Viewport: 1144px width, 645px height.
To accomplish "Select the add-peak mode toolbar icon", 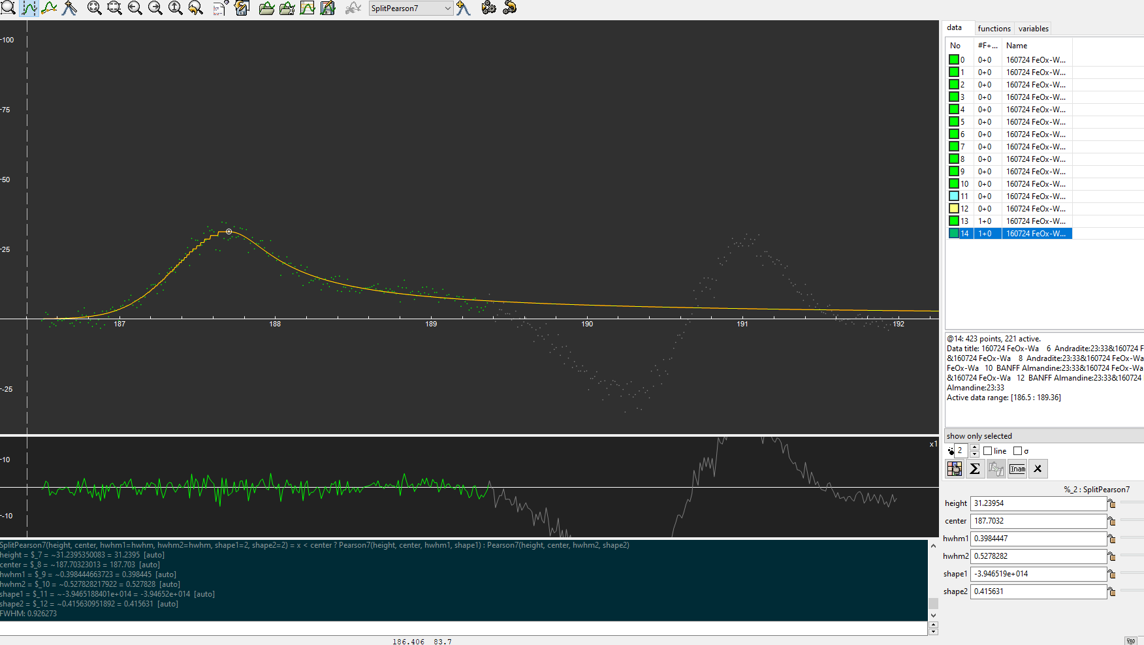I will click(x=69, y=8).
